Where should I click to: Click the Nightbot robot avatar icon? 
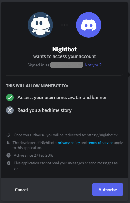click(40, 25)
